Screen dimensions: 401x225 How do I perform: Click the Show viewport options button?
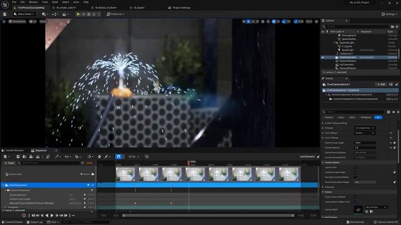[x=43, y=21]
